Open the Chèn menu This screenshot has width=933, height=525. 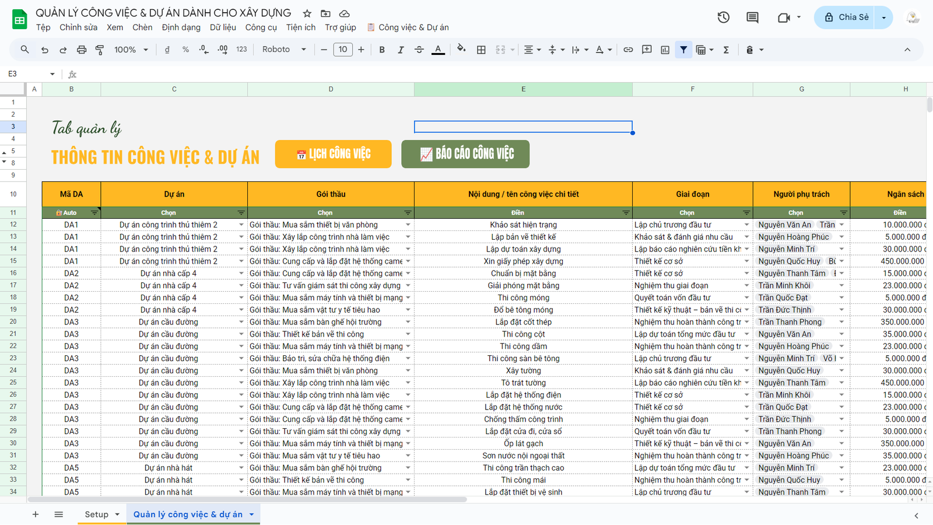[x=142, y=27]
